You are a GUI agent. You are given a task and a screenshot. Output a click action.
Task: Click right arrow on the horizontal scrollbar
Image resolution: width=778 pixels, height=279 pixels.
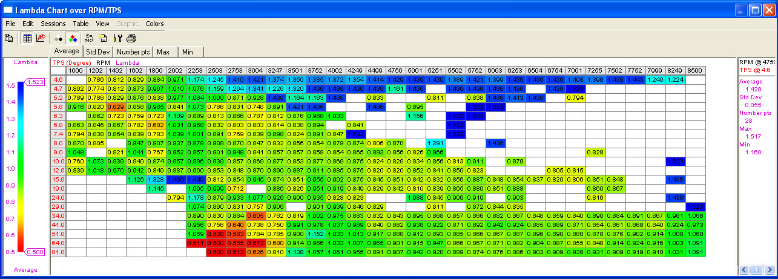coord(770,269)
